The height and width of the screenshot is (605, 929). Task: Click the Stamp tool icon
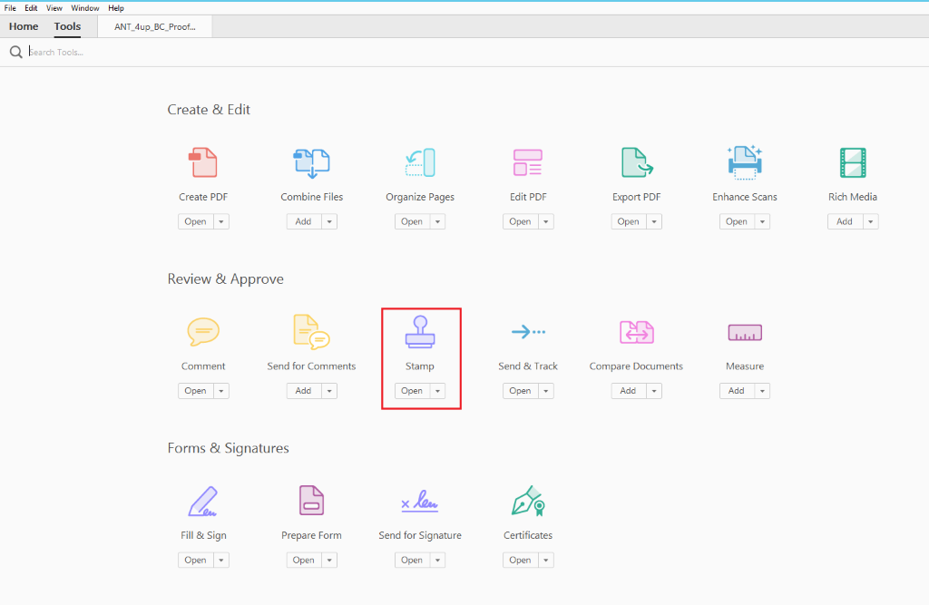pyautogui.click(x=419, y=332)
